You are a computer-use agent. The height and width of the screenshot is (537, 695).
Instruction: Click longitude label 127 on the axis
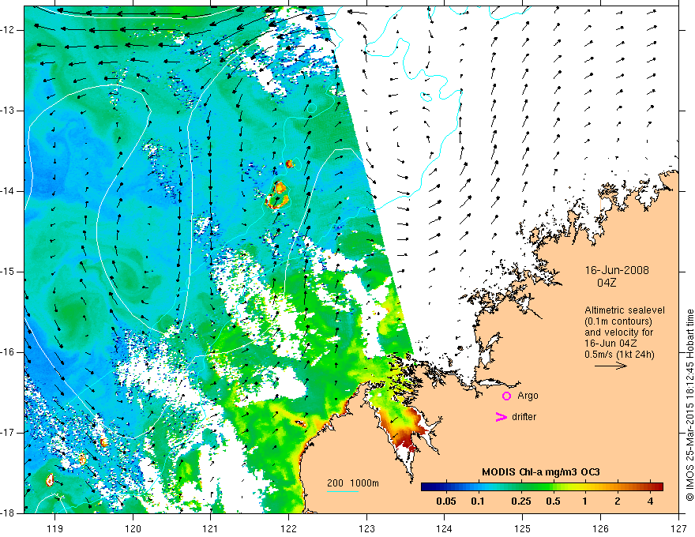coord(678,528)
